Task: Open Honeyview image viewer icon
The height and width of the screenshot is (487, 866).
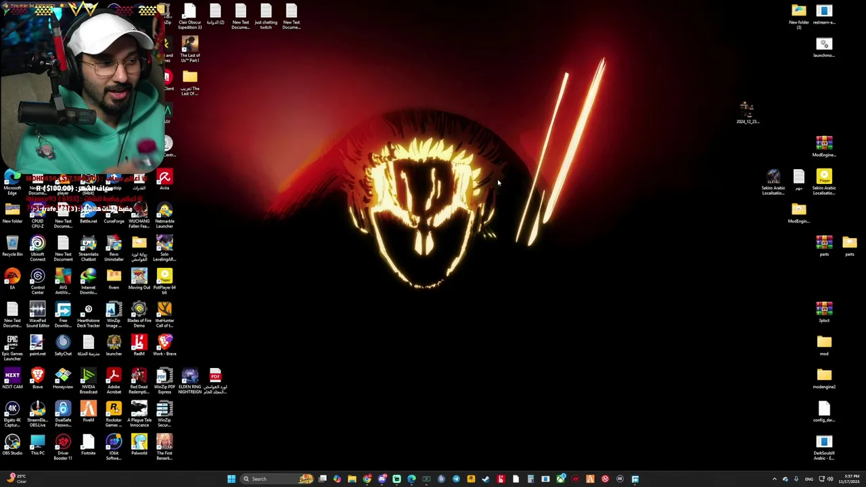Action: click(63, 379)
